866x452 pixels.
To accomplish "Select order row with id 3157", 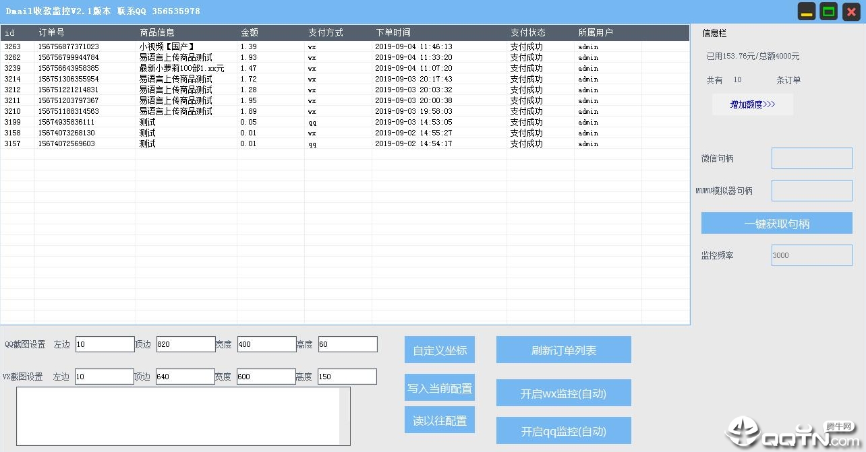I will [345, 143].
